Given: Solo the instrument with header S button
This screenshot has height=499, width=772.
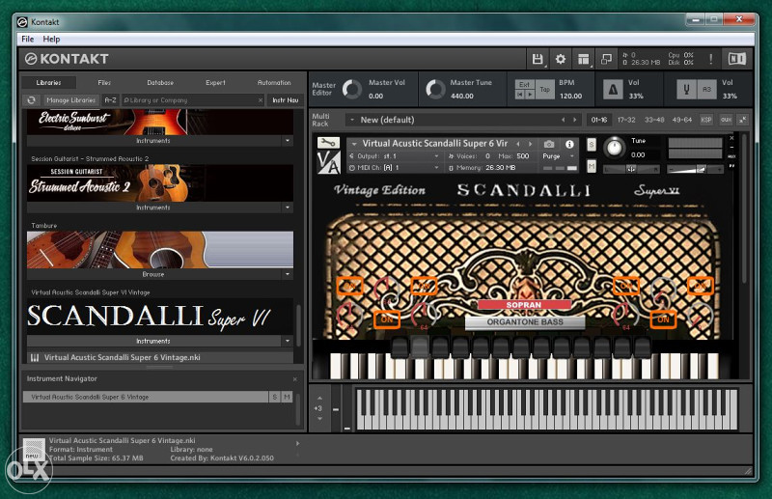Looking at the screenshot, I should point(592,145).
